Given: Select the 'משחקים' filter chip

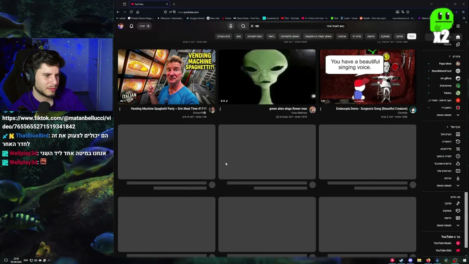Looking at the screenshot, I should [x=385, y=36].
